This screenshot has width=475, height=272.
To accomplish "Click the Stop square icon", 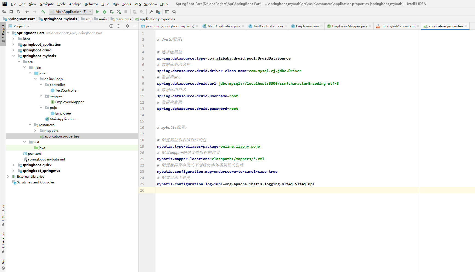I will point(126,12).
